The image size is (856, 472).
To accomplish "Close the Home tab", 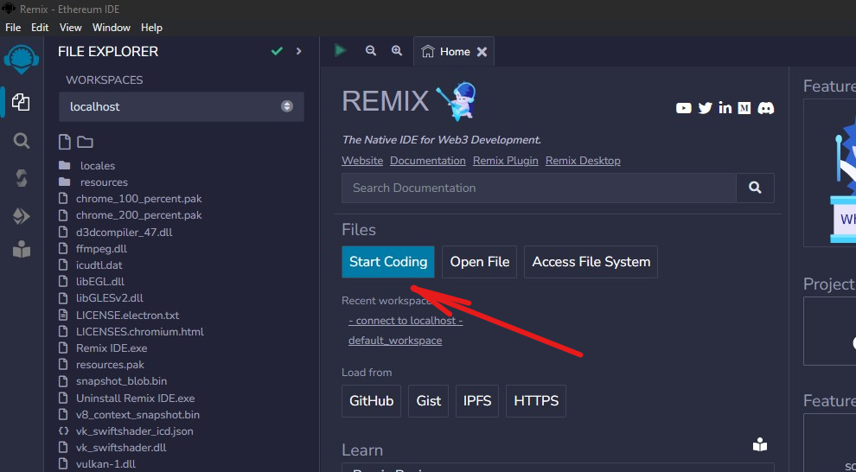I will [482, 52].
